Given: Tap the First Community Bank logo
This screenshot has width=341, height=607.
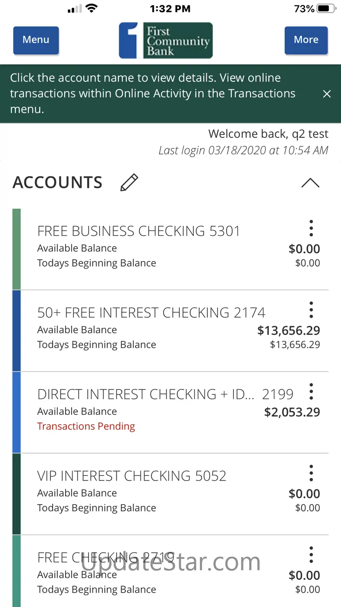Looking at the screenshot, I should 166,41.
